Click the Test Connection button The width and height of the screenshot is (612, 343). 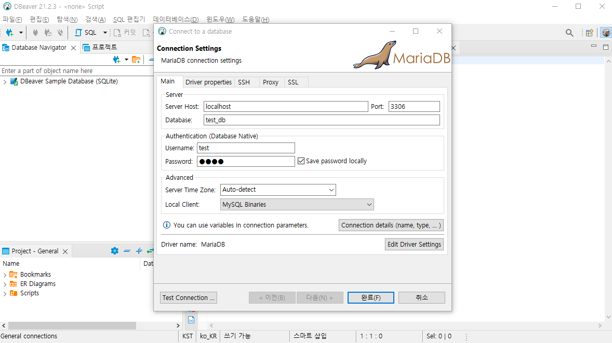189,297
